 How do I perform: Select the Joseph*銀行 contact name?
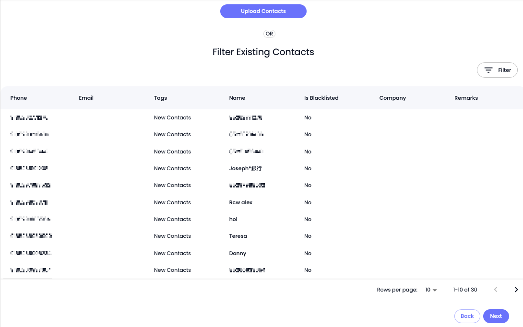[245, 168]
